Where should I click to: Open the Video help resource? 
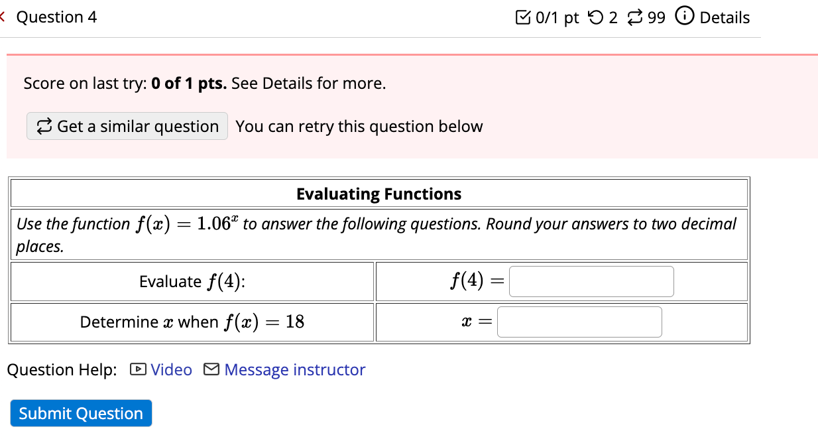(x=172, y=369)
